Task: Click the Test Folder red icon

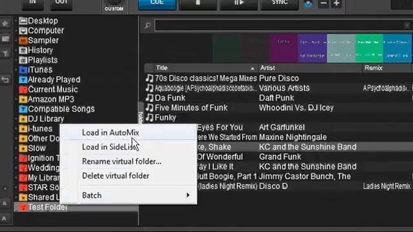Action: point(23,208)
